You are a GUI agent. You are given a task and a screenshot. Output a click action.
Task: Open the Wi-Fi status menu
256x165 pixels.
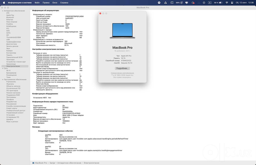(227, 3)
